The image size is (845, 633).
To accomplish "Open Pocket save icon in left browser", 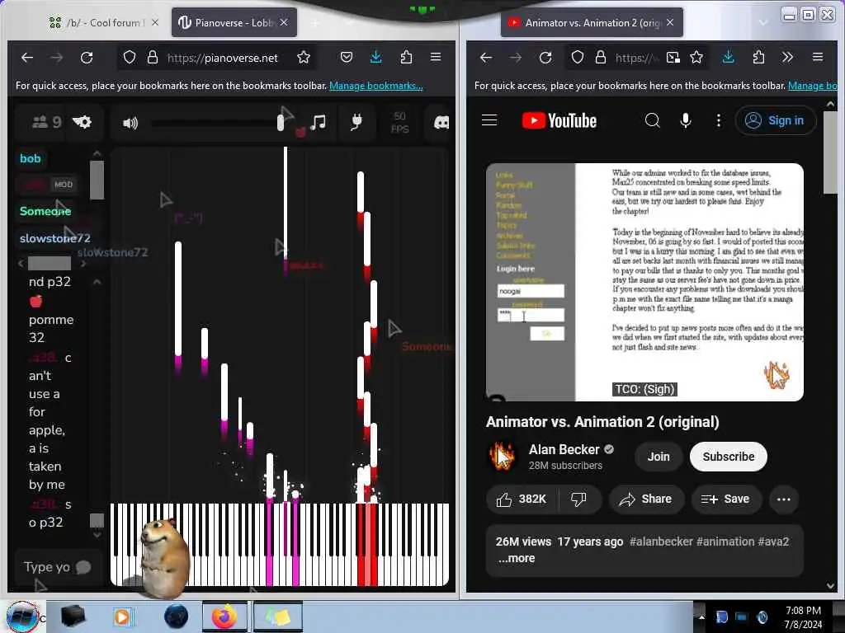I will tap(347, 57).
